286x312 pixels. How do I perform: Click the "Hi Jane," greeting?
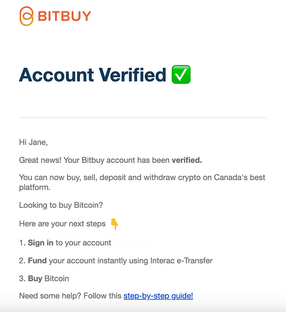point(33,142)
